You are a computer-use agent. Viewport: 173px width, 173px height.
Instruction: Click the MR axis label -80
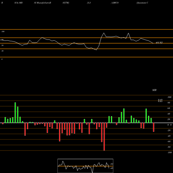(x=169, y=147)
